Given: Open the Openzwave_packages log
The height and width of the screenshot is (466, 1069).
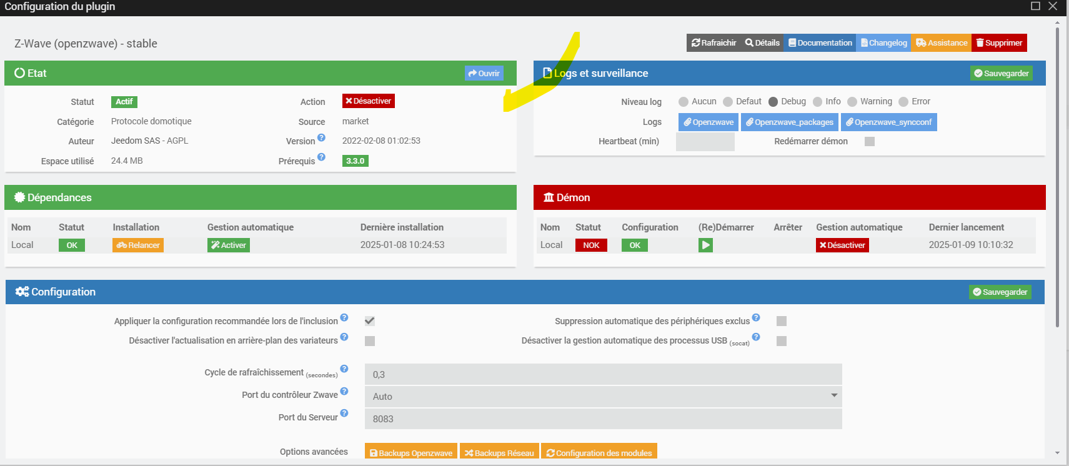Looking at the screenshot, I should (x=790, y=122).
